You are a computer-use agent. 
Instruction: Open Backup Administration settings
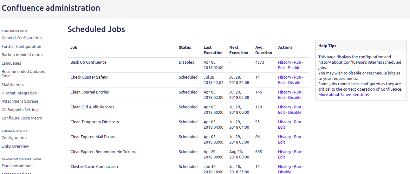[x=22, y=55]
